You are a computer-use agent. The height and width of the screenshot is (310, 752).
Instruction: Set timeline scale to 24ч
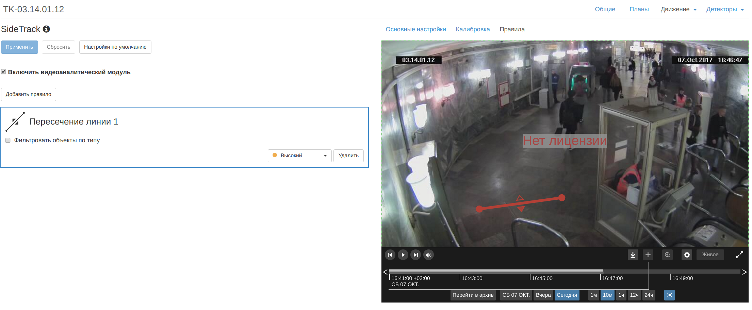(x=649, y=295)
